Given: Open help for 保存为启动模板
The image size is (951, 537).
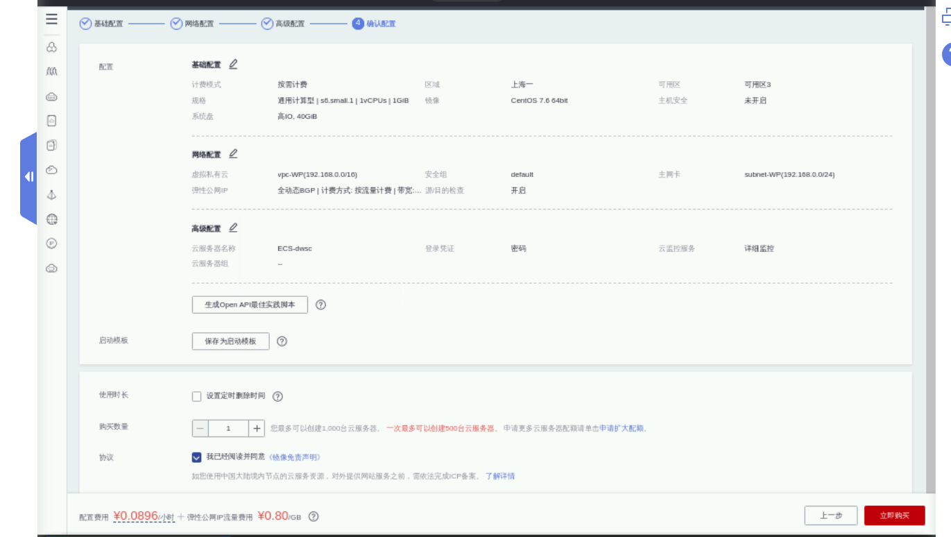Looking at the screenshot, I should (282, 341).
